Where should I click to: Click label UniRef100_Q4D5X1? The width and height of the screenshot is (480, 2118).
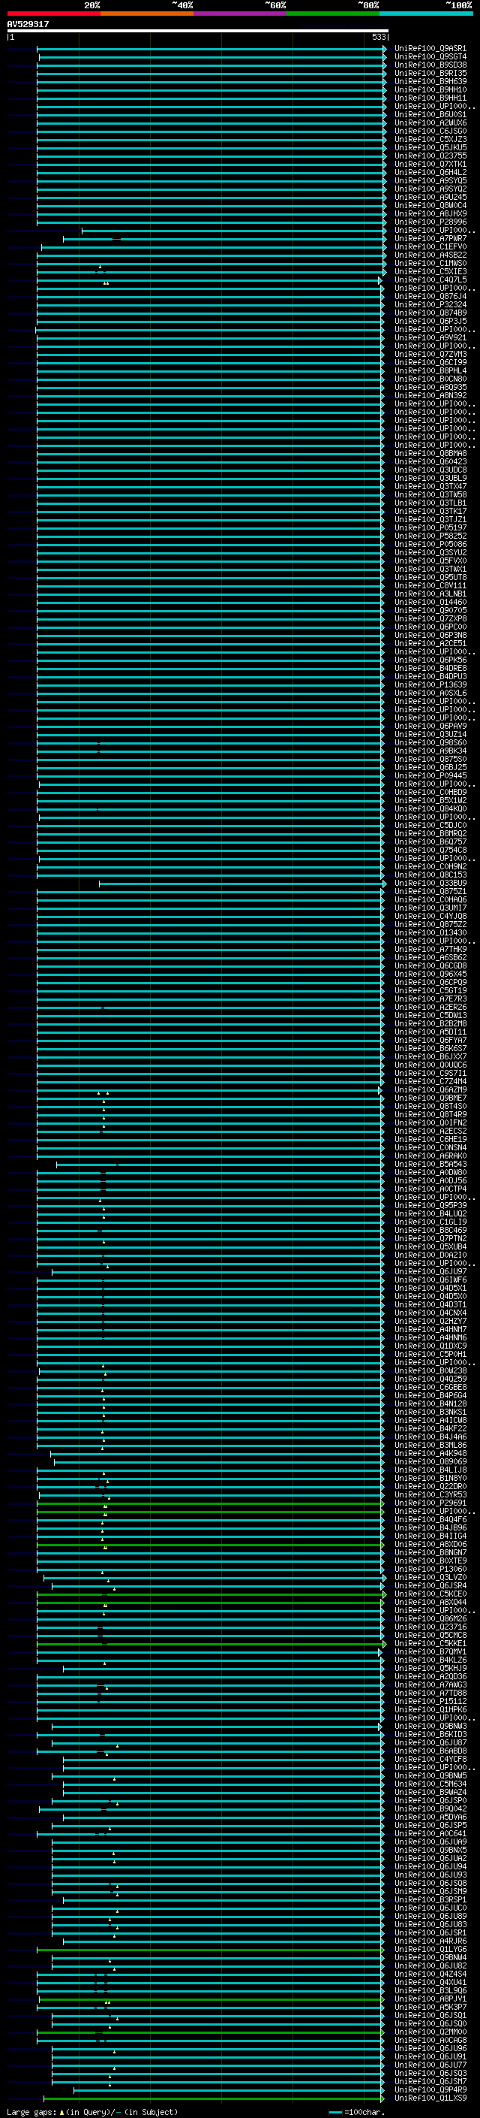click(430, 1288)
